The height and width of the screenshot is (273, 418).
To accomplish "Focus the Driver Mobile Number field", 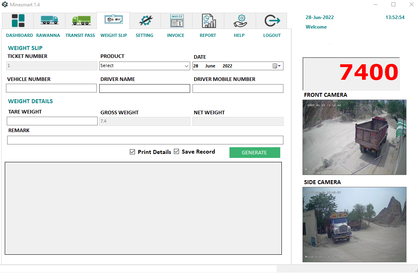I will [x=238, y=88].
